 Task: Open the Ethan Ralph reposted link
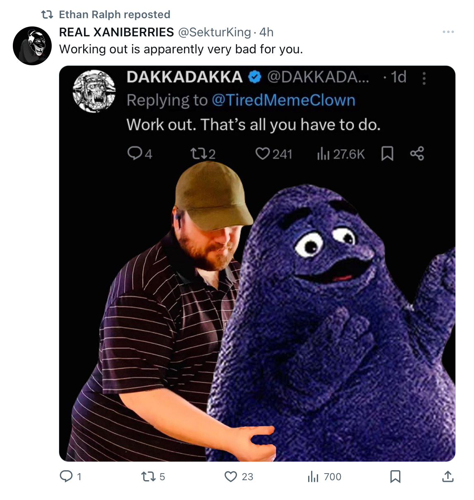(115, 14)
